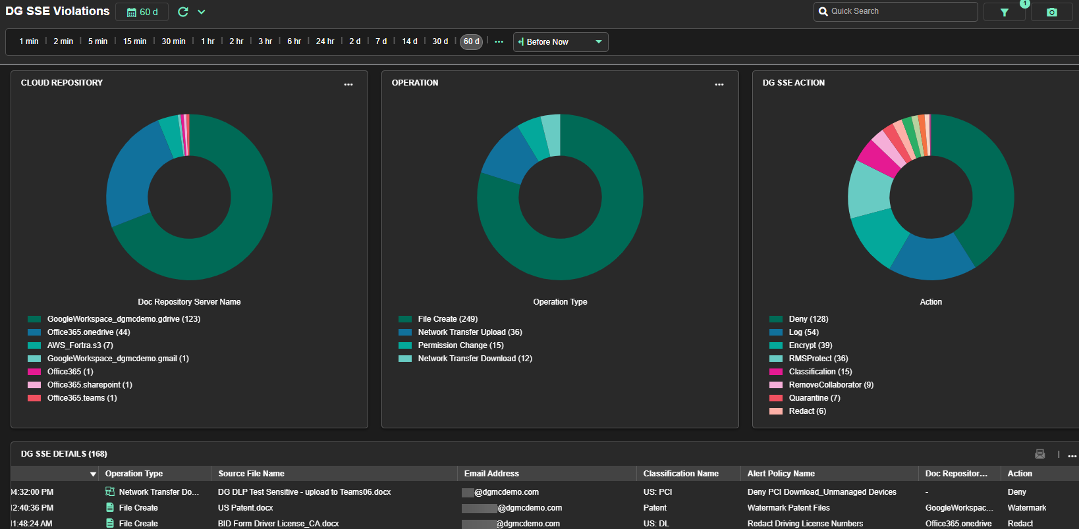Toggle the Deny legend entry
Viewport: 1079px width, 529px height.
click(x=808, y=319)
